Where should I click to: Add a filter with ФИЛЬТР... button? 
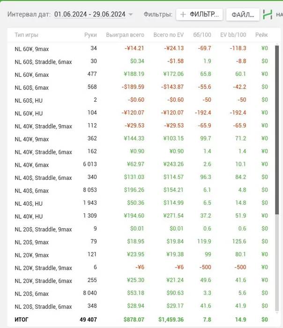pyautogui.click(x=199, y=15)
